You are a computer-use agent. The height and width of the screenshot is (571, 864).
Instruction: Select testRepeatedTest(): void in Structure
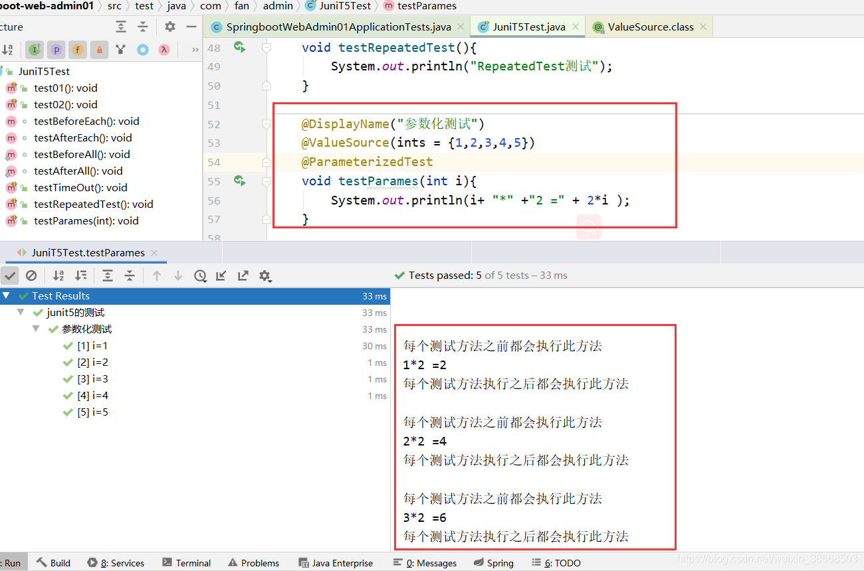94,204
